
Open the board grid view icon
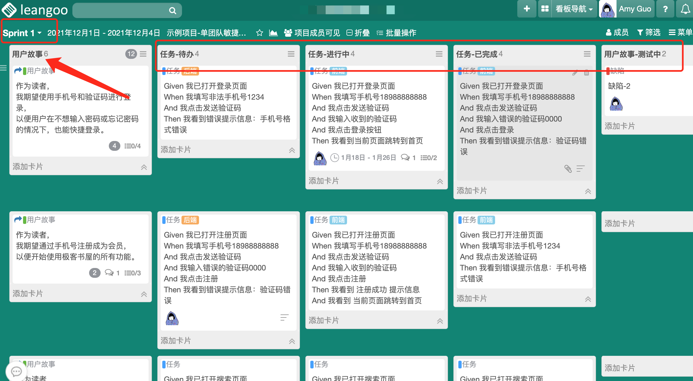(x=545, y=9)
